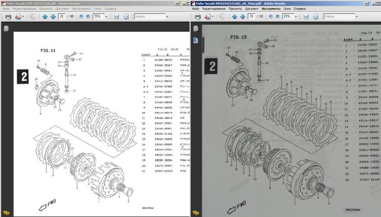Open Файл menu in left window
This screenshot has width=381, height=217.
[6, 9]
